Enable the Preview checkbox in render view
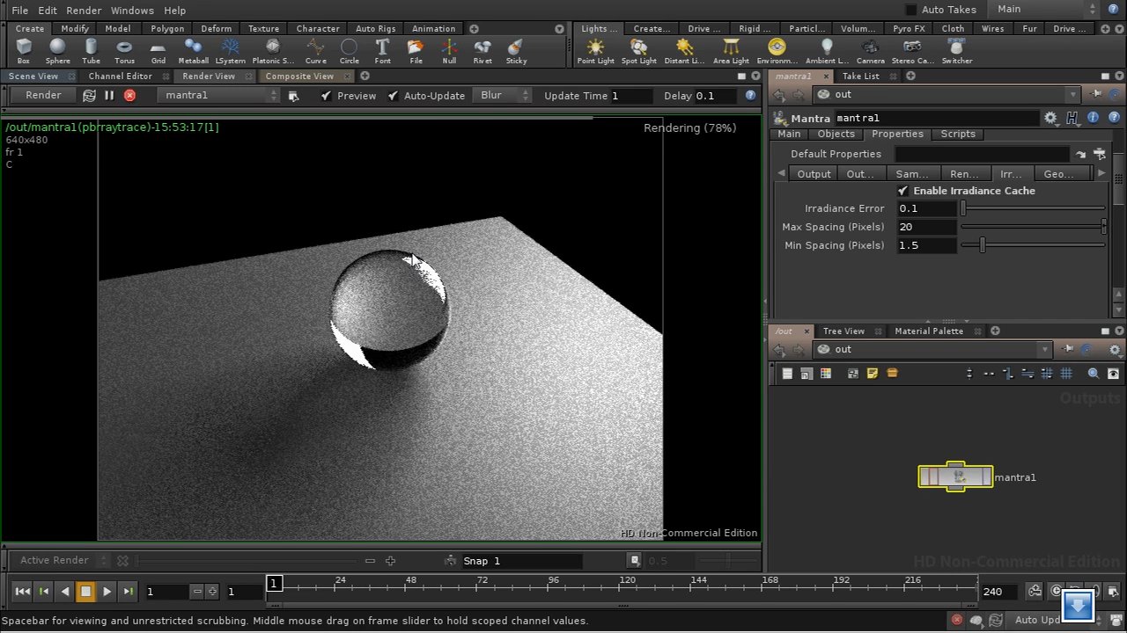The image size is (1127, 633). [x=327, y=95]
